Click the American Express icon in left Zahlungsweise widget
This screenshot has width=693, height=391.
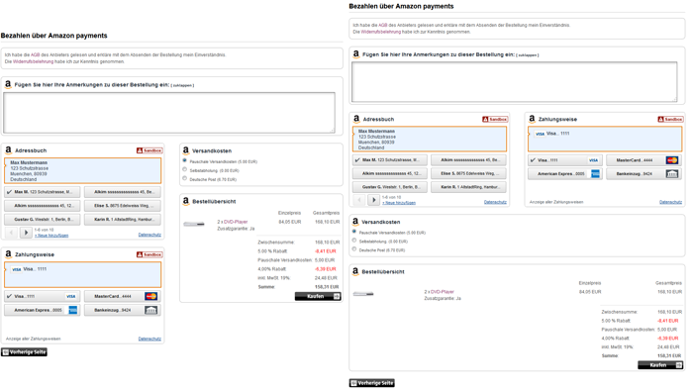tap(73, 310)
